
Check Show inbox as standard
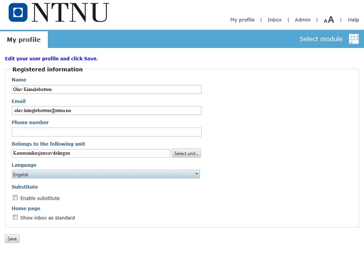point(15,217)
